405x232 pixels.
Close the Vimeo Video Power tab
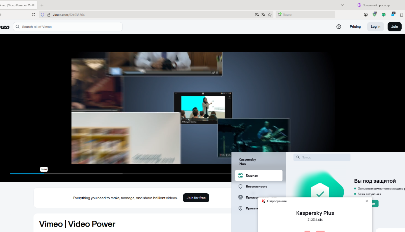click(33, 5)
